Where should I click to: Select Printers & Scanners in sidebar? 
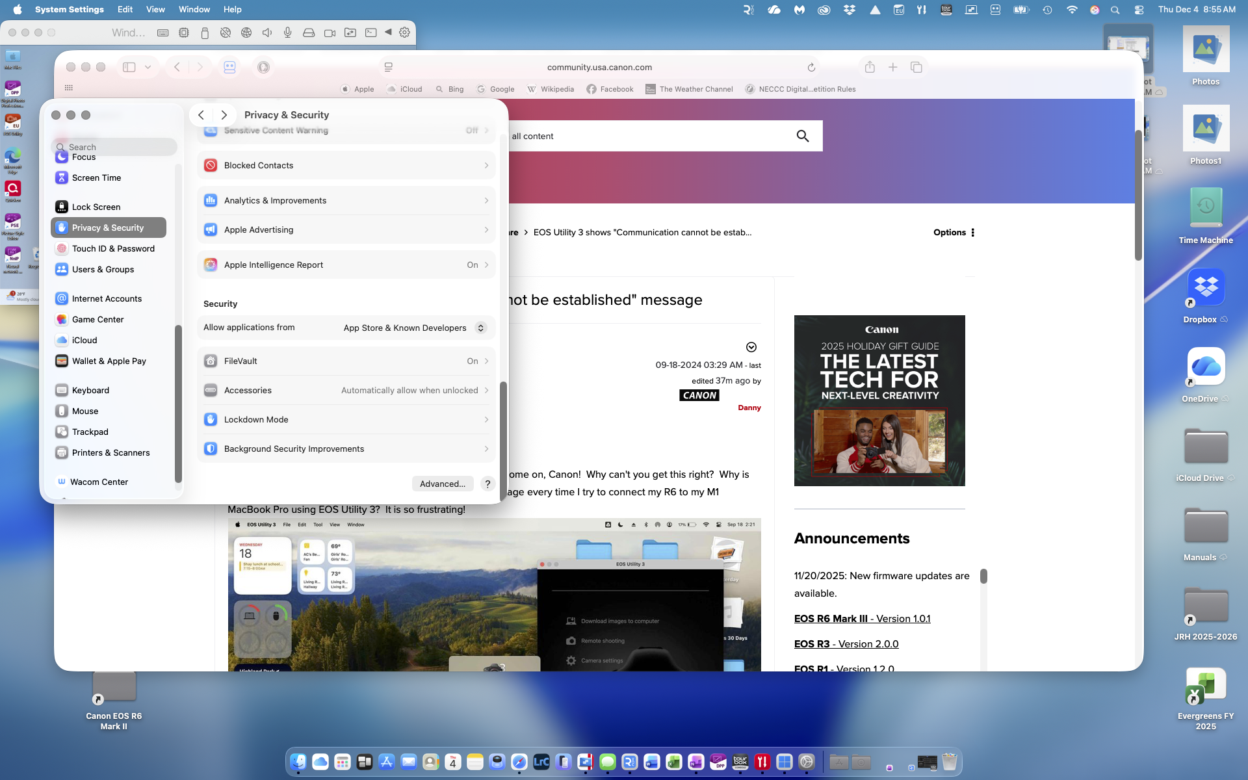109,452
